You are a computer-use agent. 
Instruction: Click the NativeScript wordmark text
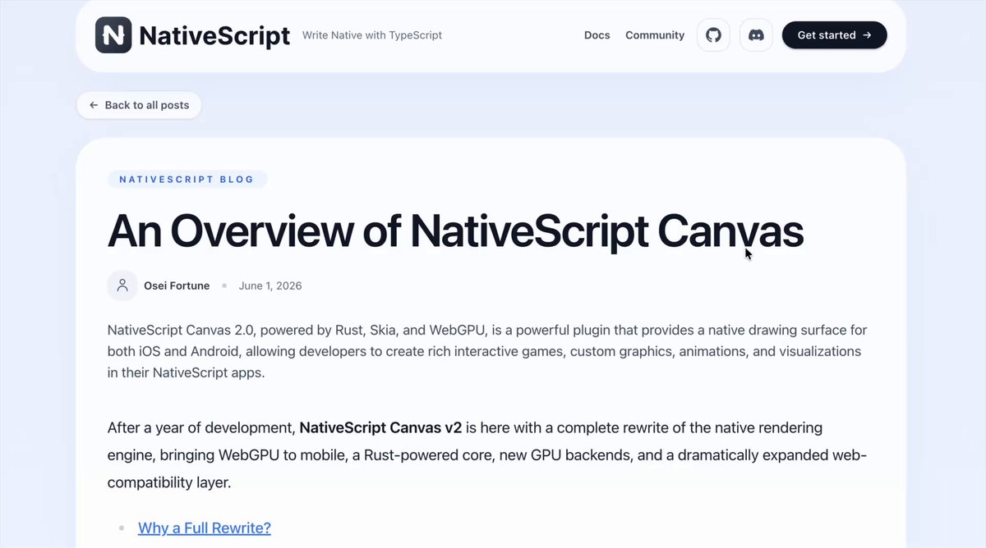coord(214,35)
